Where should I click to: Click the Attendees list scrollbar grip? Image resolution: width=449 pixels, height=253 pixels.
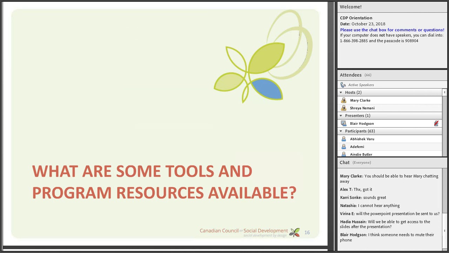(x=444, y=92)
